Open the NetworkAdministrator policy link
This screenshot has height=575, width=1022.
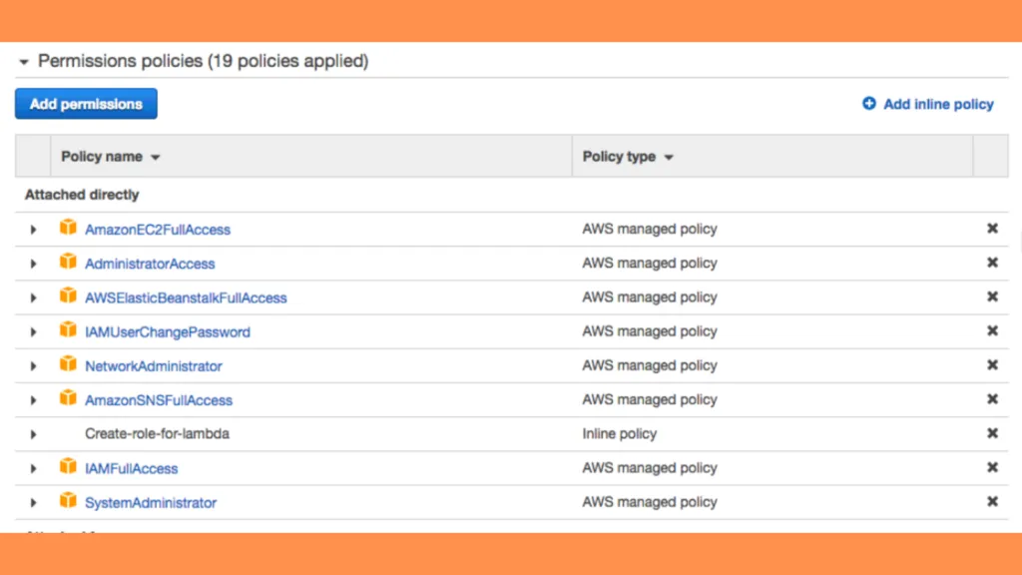153,366
